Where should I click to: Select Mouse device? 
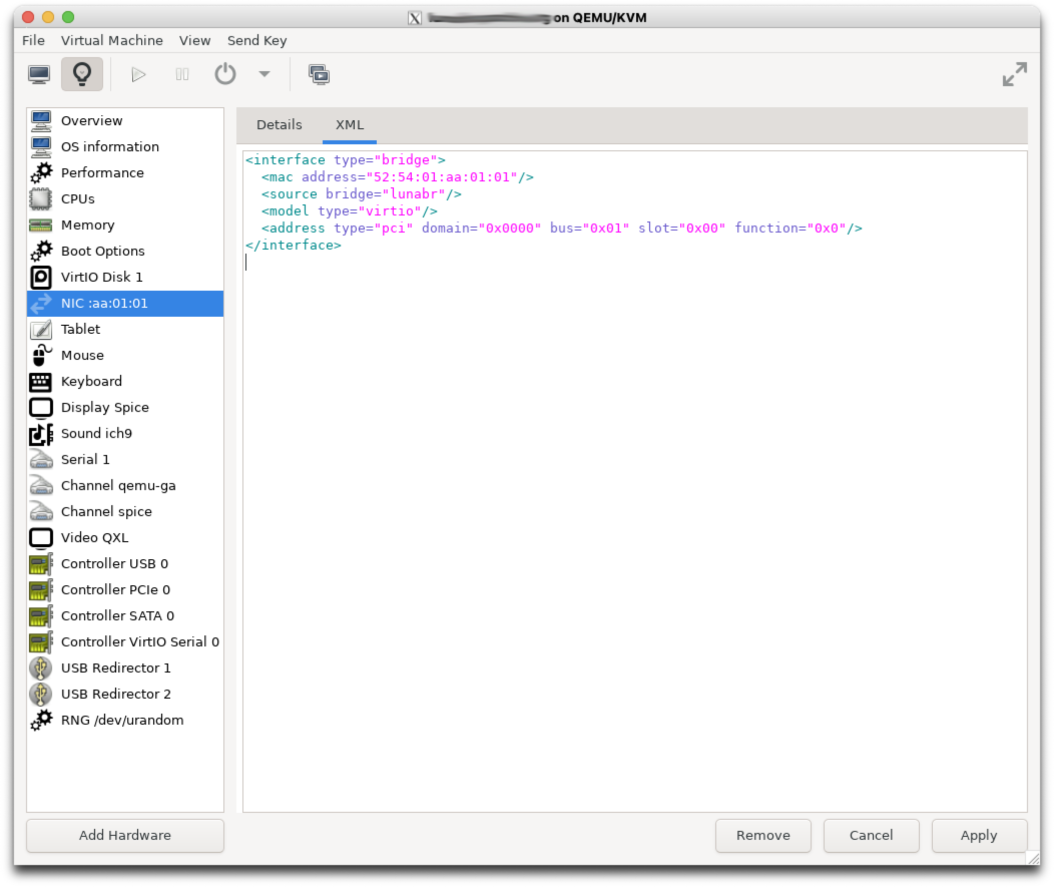(126, 355)
